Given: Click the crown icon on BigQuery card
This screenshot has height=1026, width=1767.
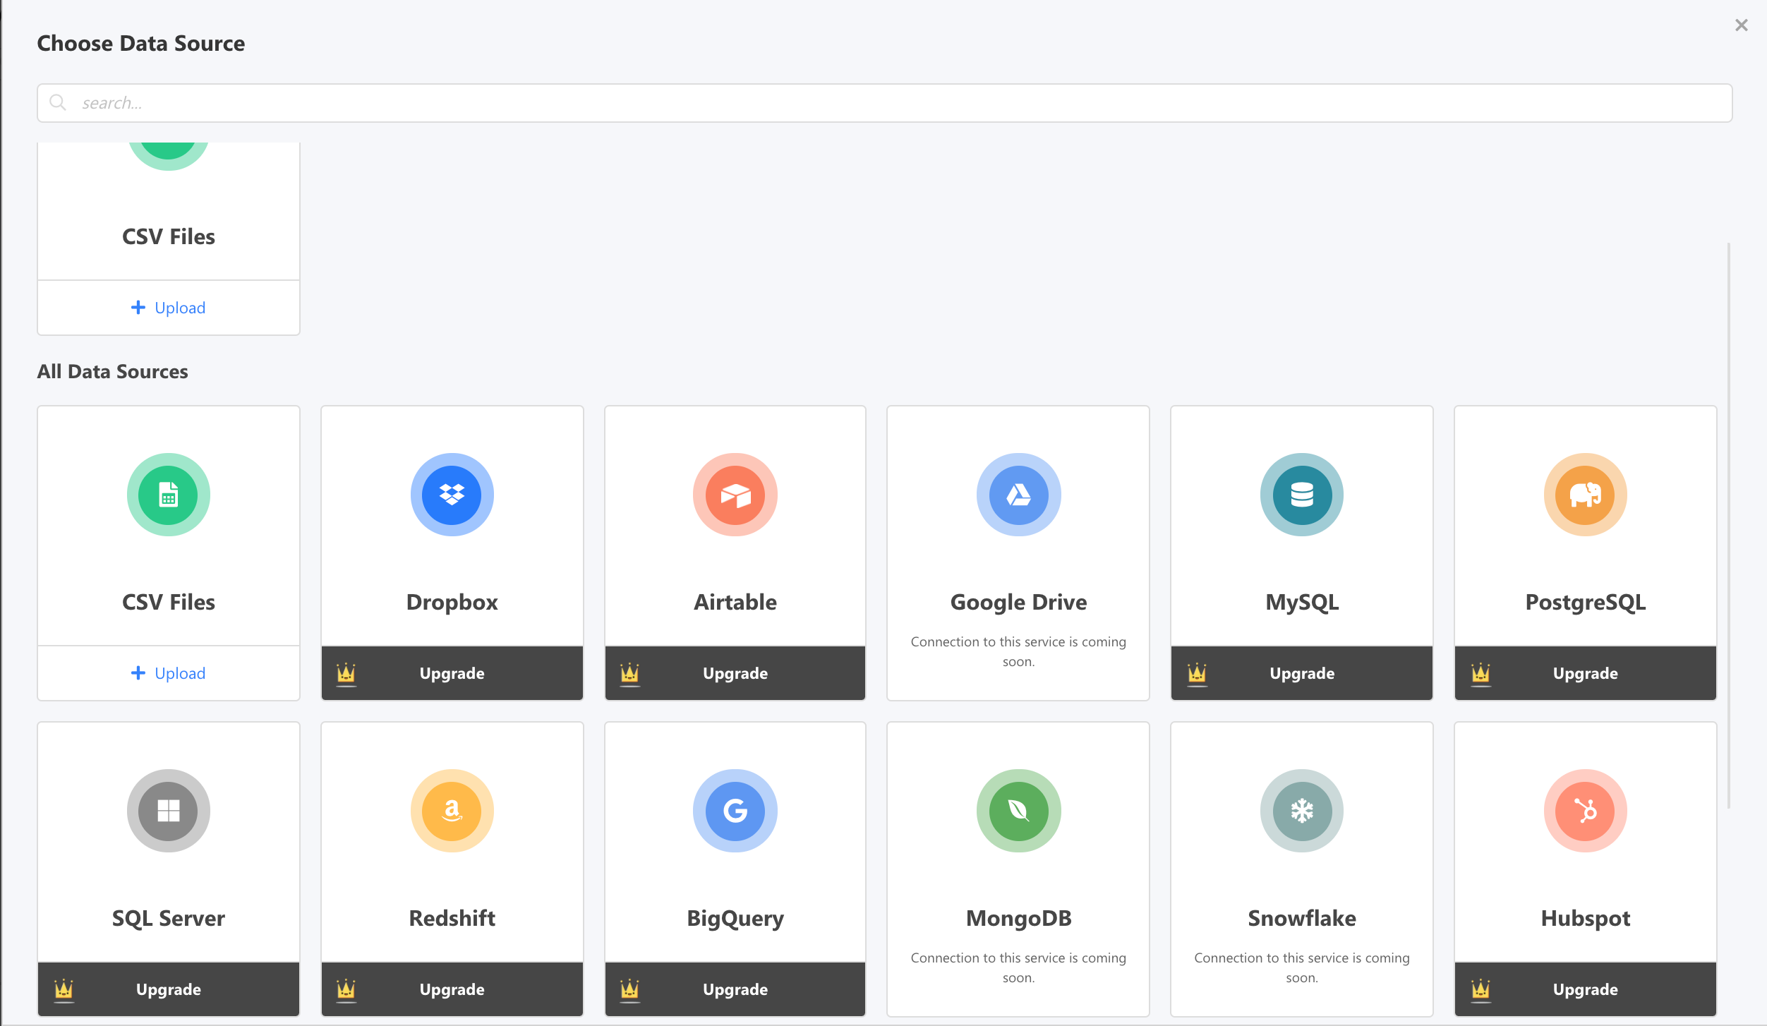Looking at the screenshot, I should [629, 990].
